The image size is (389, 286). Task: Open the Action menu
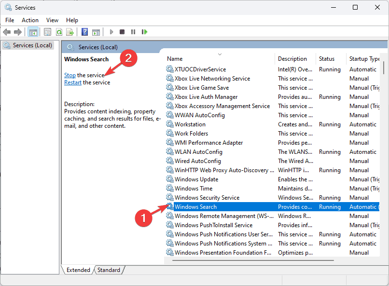[30, 20]
